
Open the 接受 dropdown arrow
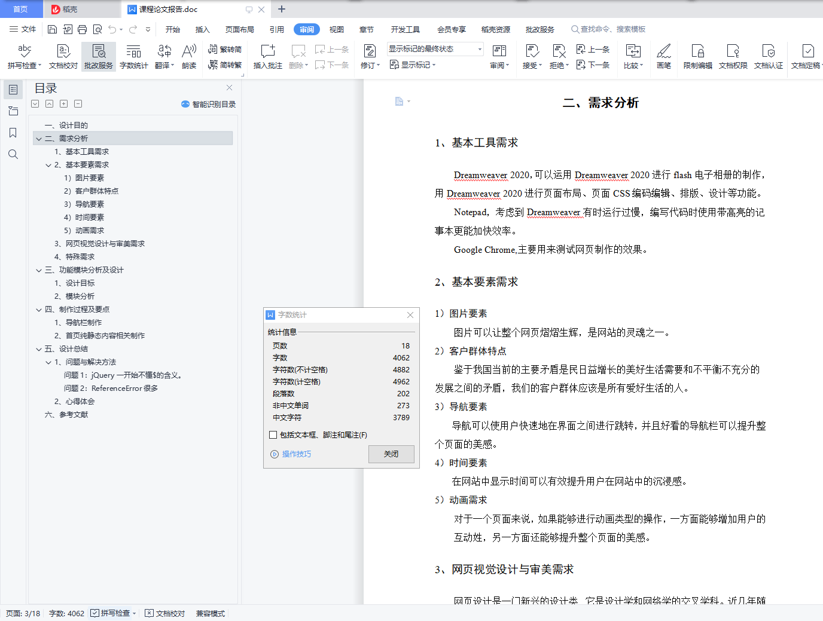(540, 66)
